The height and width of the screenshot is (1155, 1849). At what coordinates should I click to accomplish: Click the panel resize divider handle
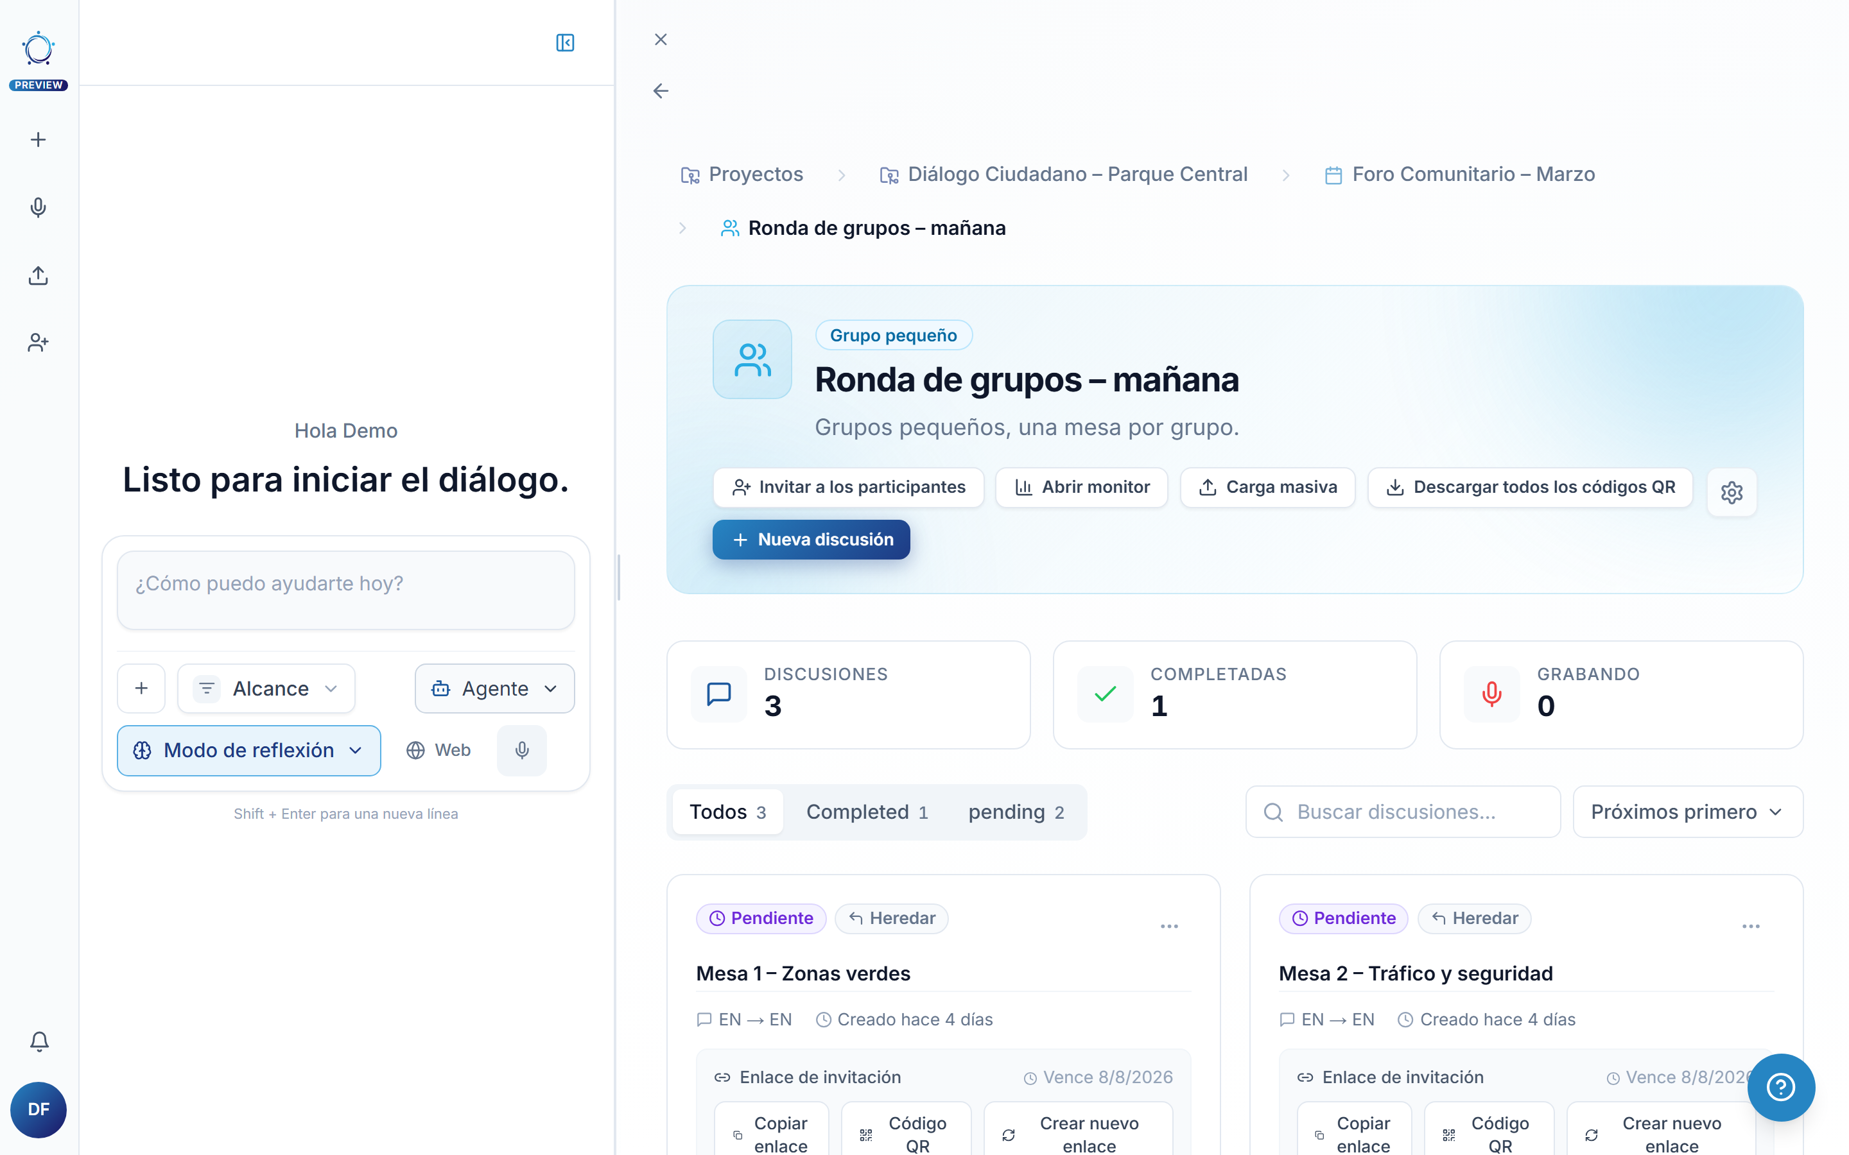[618, 577]
